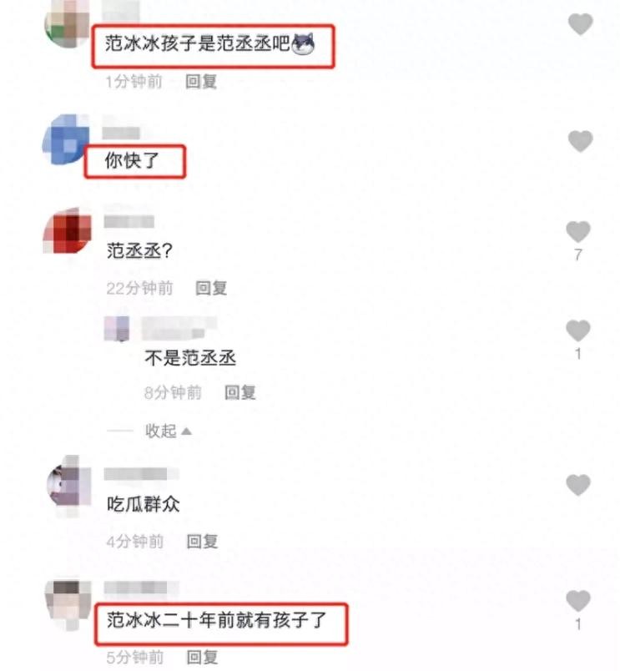Viewport: 620px width, 671px height.
Task: Like the '范丞丞?' comment with 7 likes
Action: pyautogui.click(x=578, y=231)
